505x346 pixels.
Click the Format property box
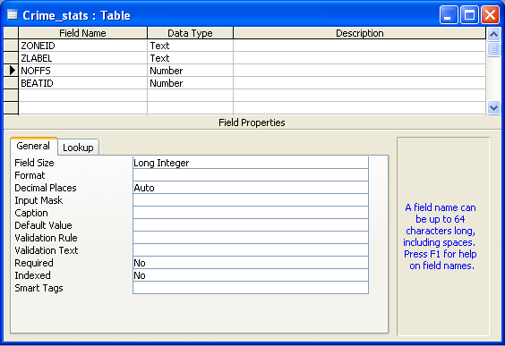click(x=251, y=175)
